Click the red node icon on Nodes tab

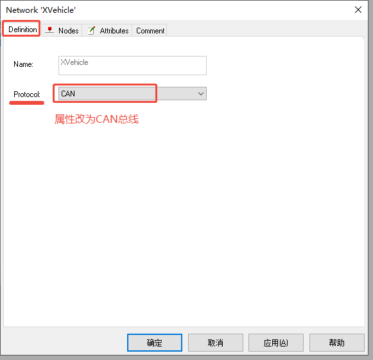(49, 30)
